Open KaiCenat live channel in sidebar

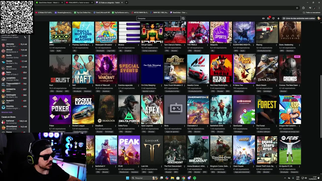tap(14, 122)
